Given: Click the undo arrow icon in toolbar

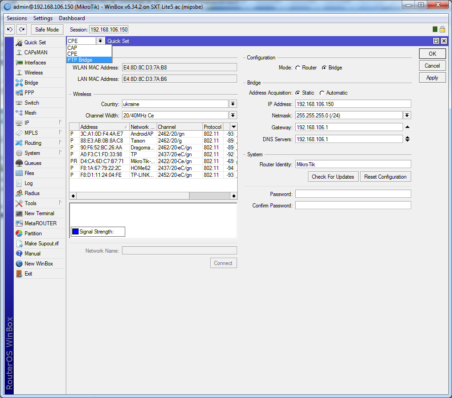Looking at the screenshot, I should tap(10, 29).
